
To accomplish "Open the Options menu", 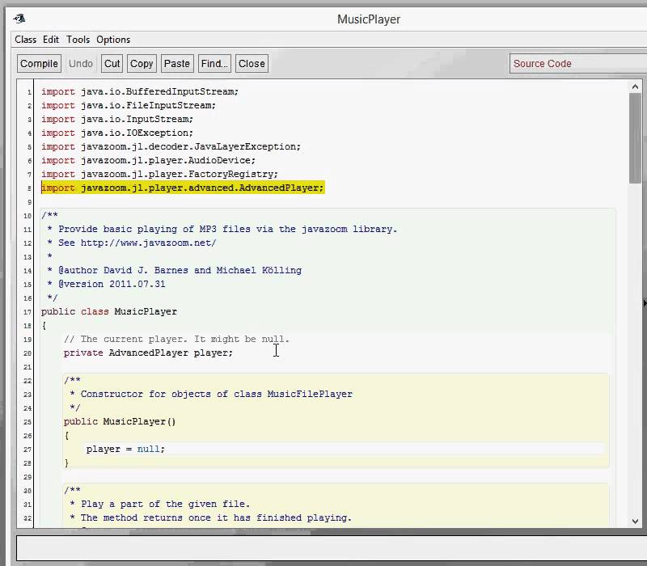I will (113, 40).
